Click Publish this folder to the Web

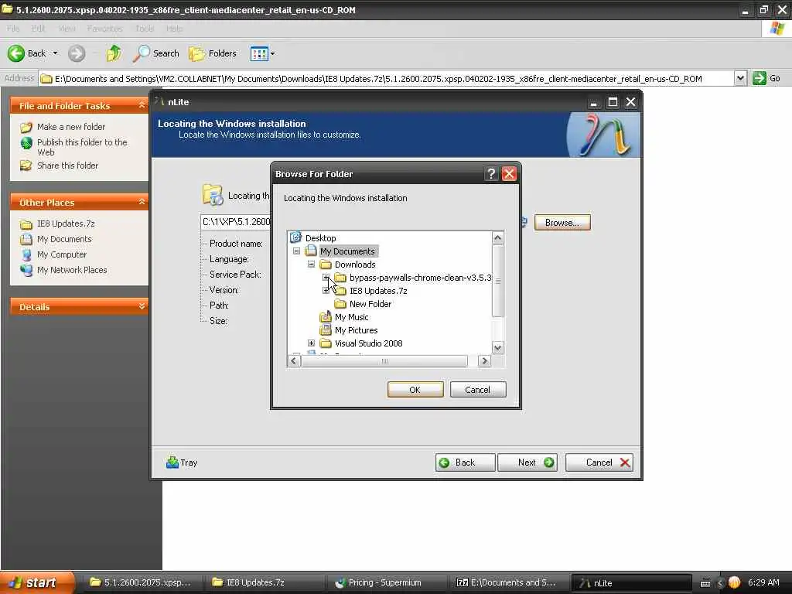pyautogui.click(x=82, y=147)
